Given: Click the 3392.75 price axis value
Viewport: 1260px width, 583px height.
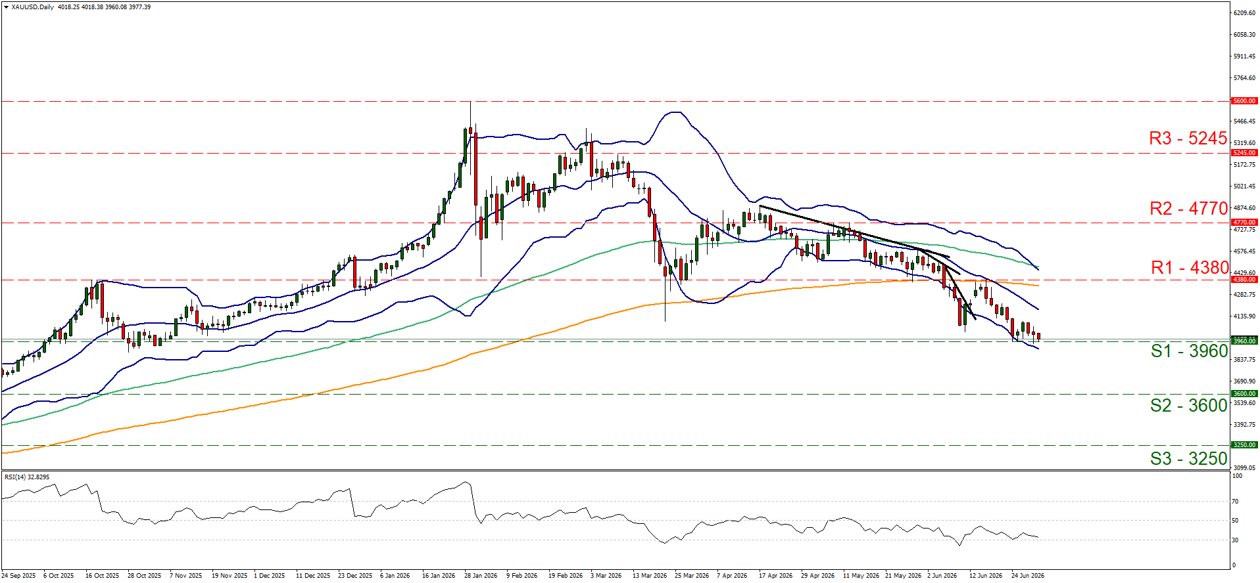Looking at the screenshot, I should pos(1244,425).
